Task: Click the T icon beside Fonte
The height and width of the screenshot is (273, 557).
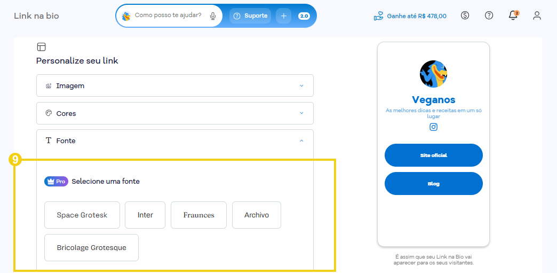Action: click(49, 141)
